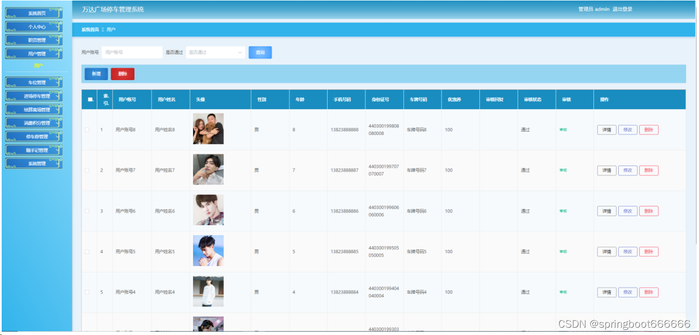This screenshot has height=335, width=699.
Task: Click the red 删除 batch button
Action: tap(122, 73)
